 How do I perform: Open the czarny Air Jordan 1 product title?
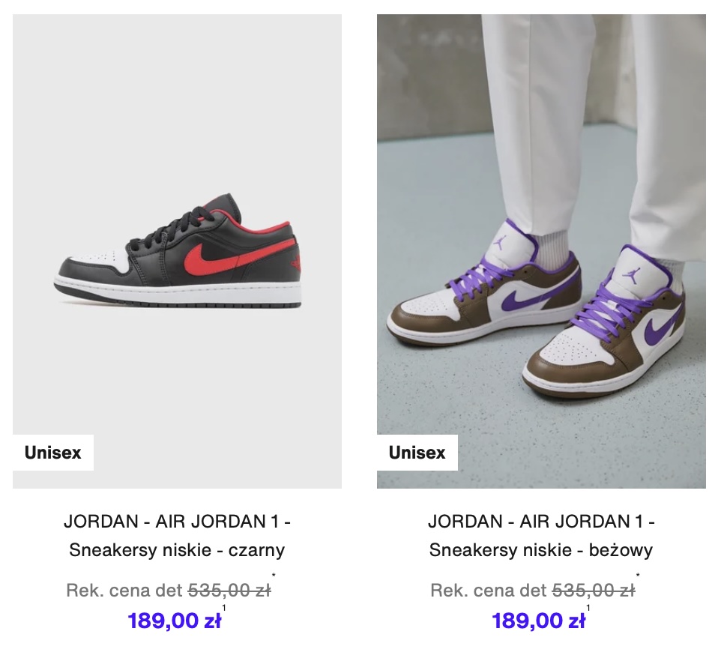coord(177,535)
